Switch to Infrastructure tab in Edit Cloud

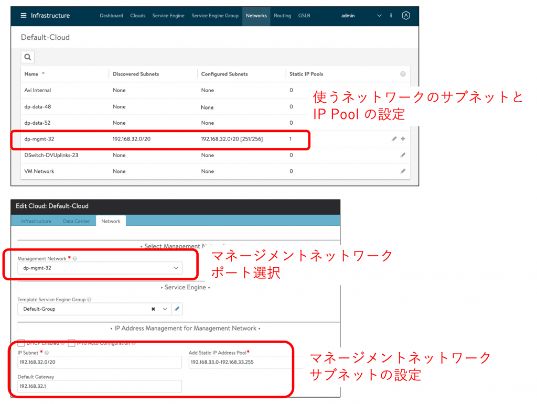36,221
